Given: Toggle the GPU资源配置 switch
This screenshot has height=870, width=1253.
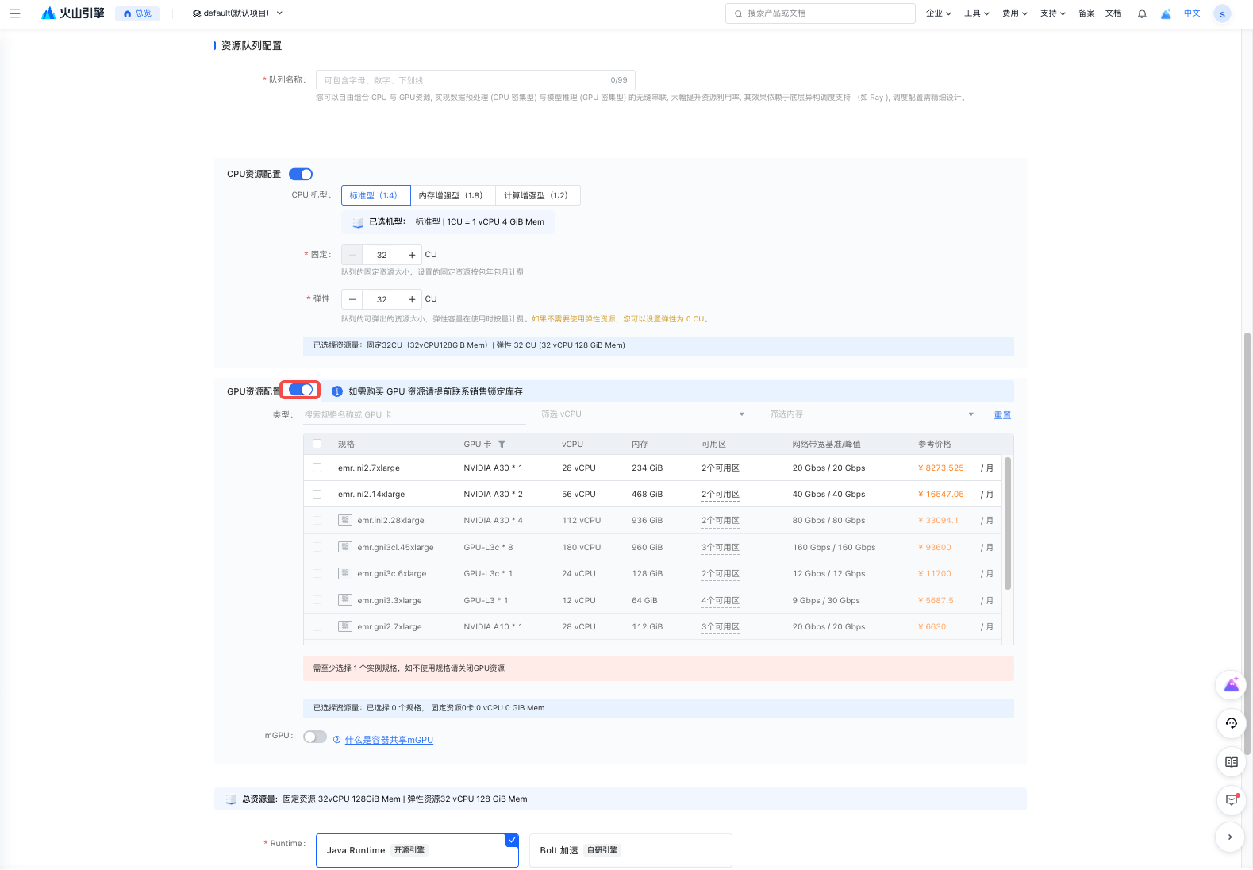Looking at the screenshot, I should click(x=301, y=390).
